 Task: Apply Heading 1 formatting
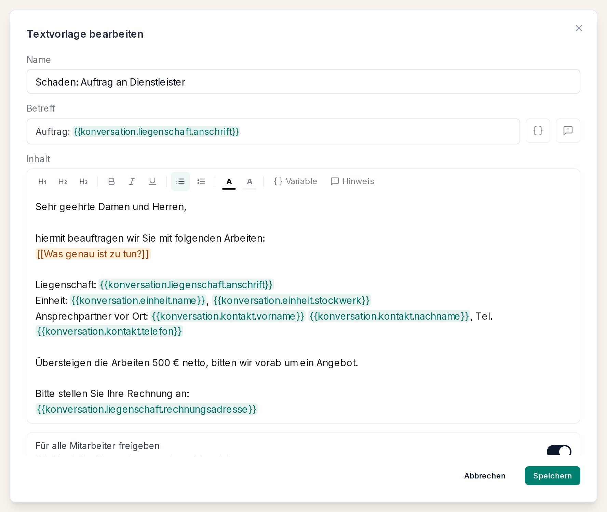coord(42,181)
